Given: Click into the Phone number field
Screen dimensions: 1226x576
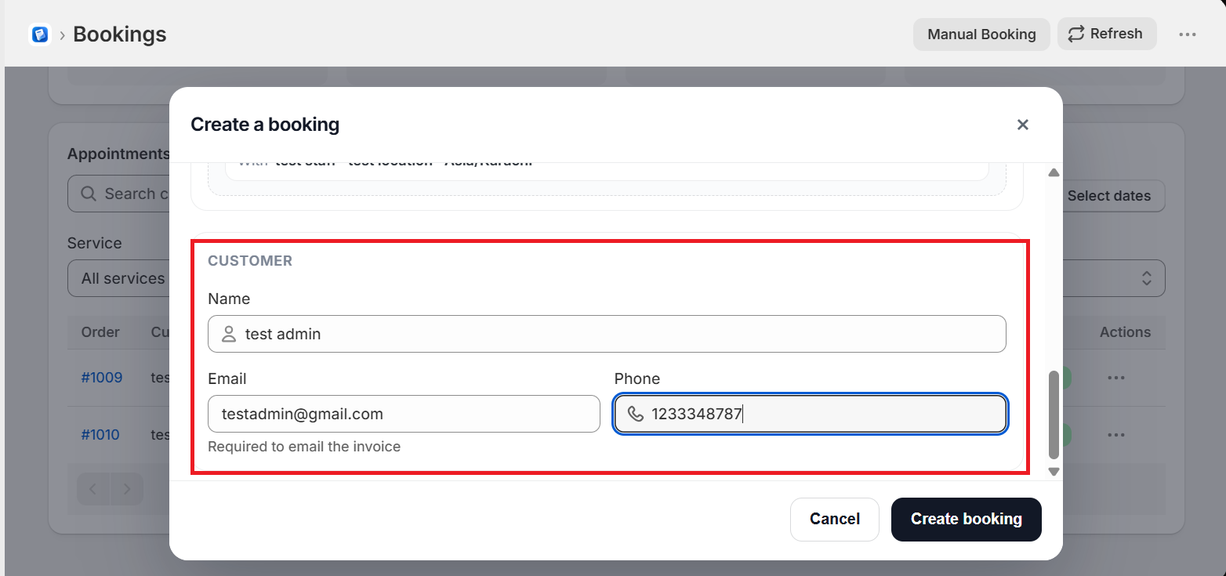Looking at the screenshot, I should click(x=811, y=414).
